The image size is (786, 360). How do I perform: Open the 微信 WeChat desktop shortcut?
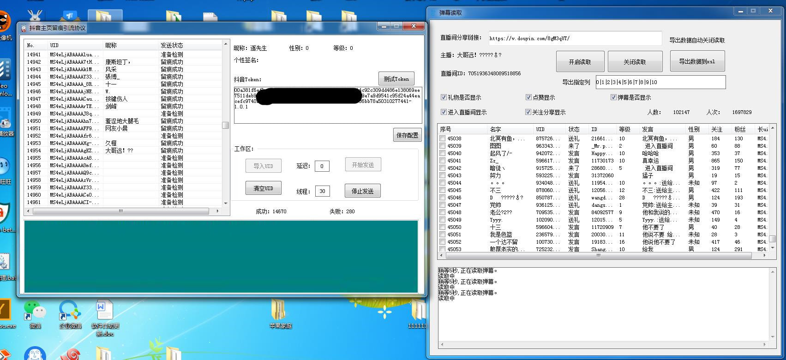[x=35, y=314]
